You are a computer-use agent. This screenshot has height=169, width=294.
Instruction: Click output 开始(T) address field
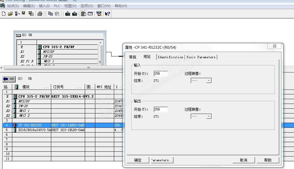tap(161, 109)
